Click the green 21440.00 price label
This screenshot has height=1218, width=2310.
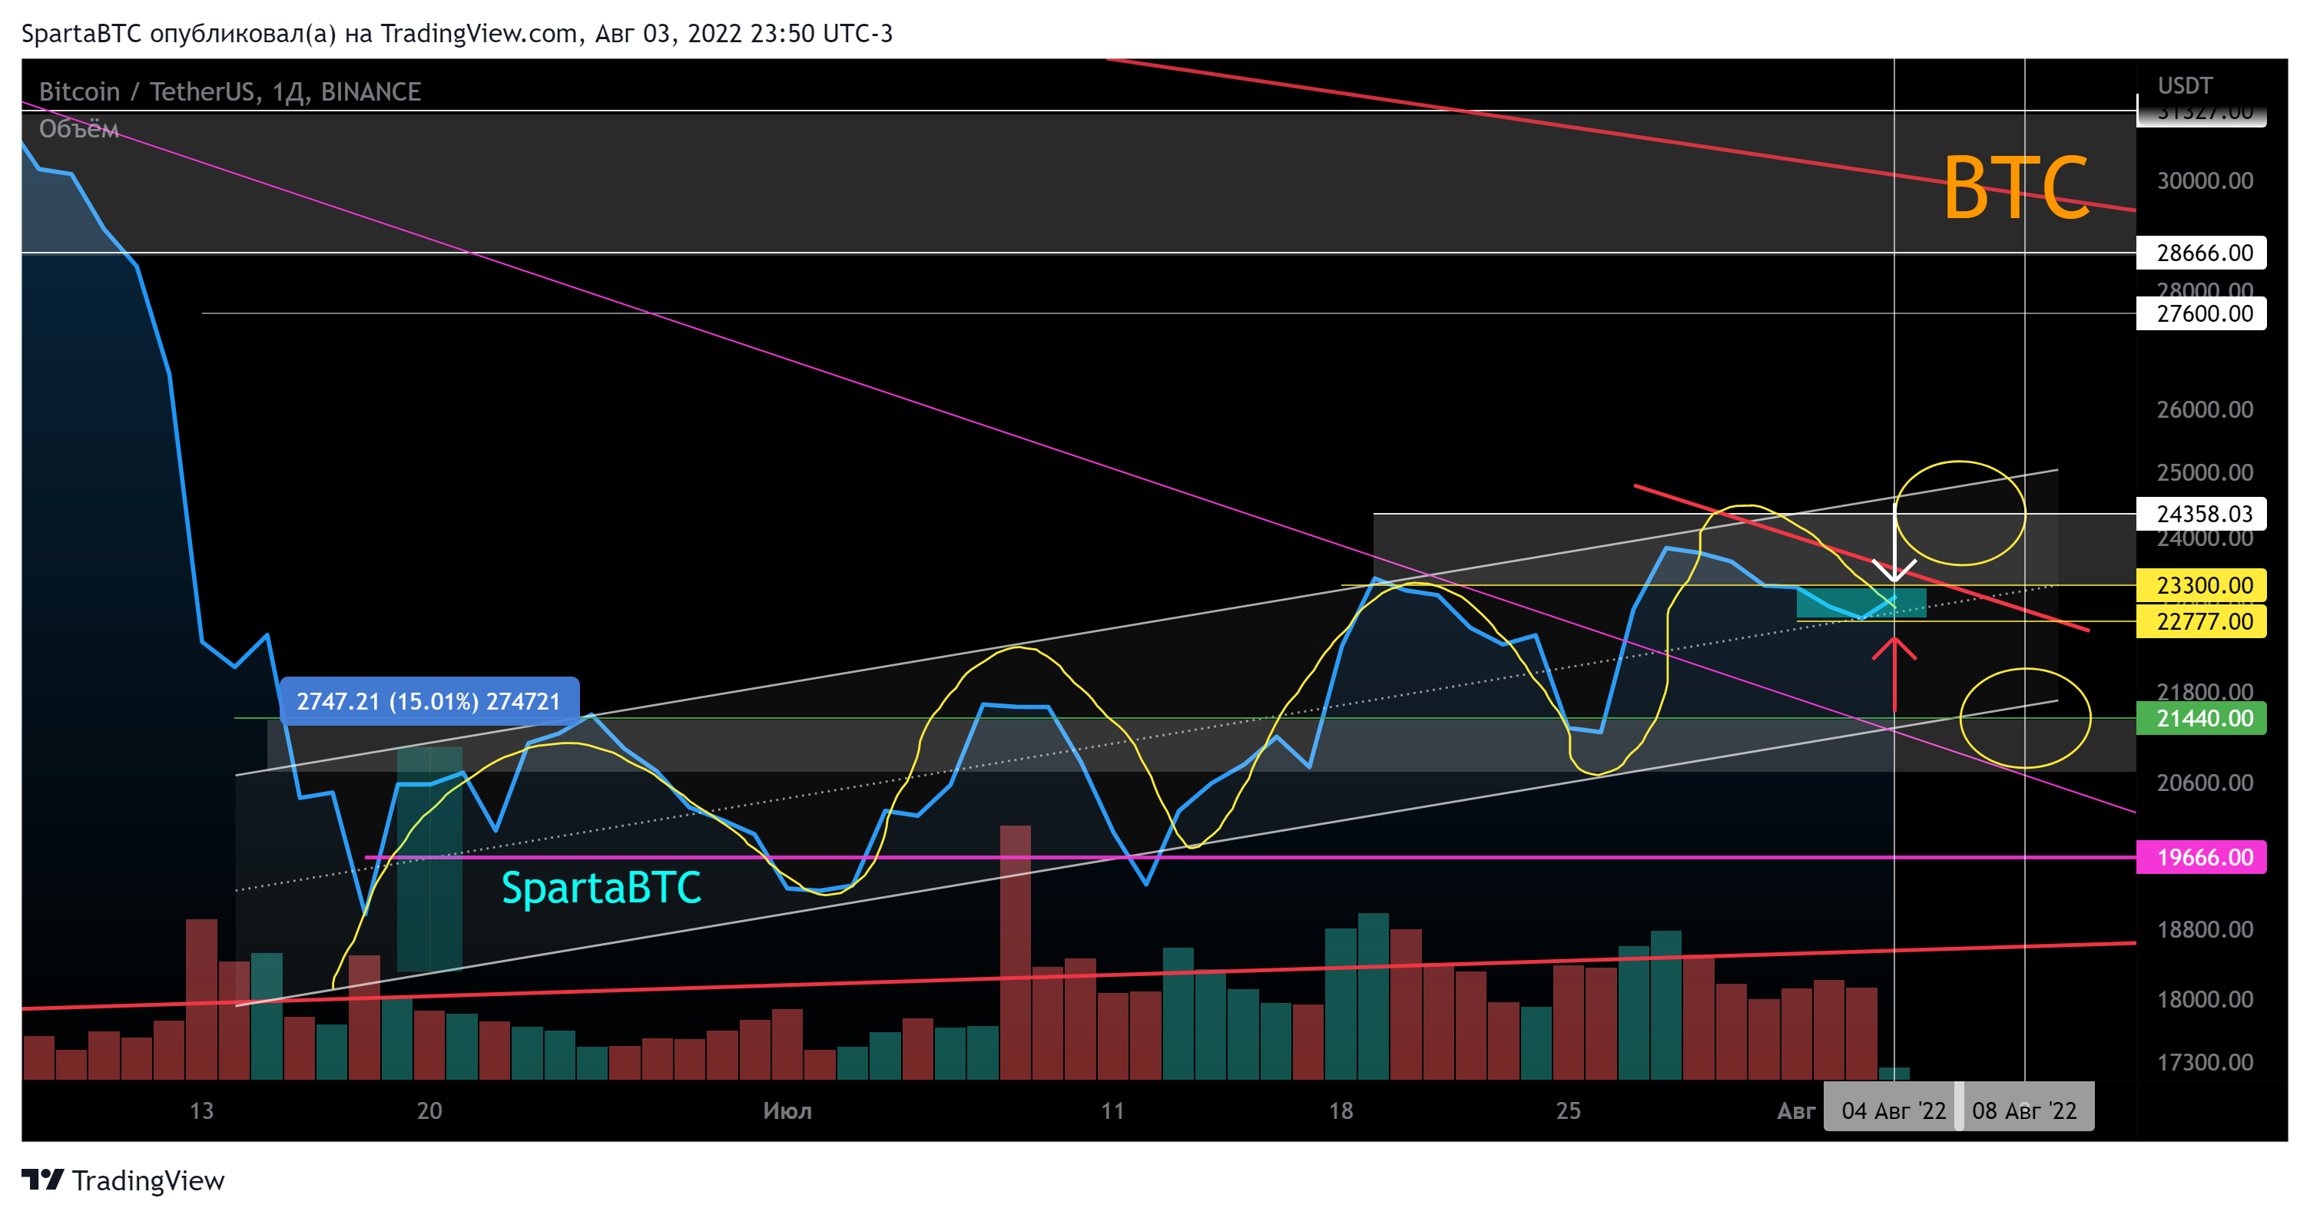pyautogui.click(x=2201, y=718)
